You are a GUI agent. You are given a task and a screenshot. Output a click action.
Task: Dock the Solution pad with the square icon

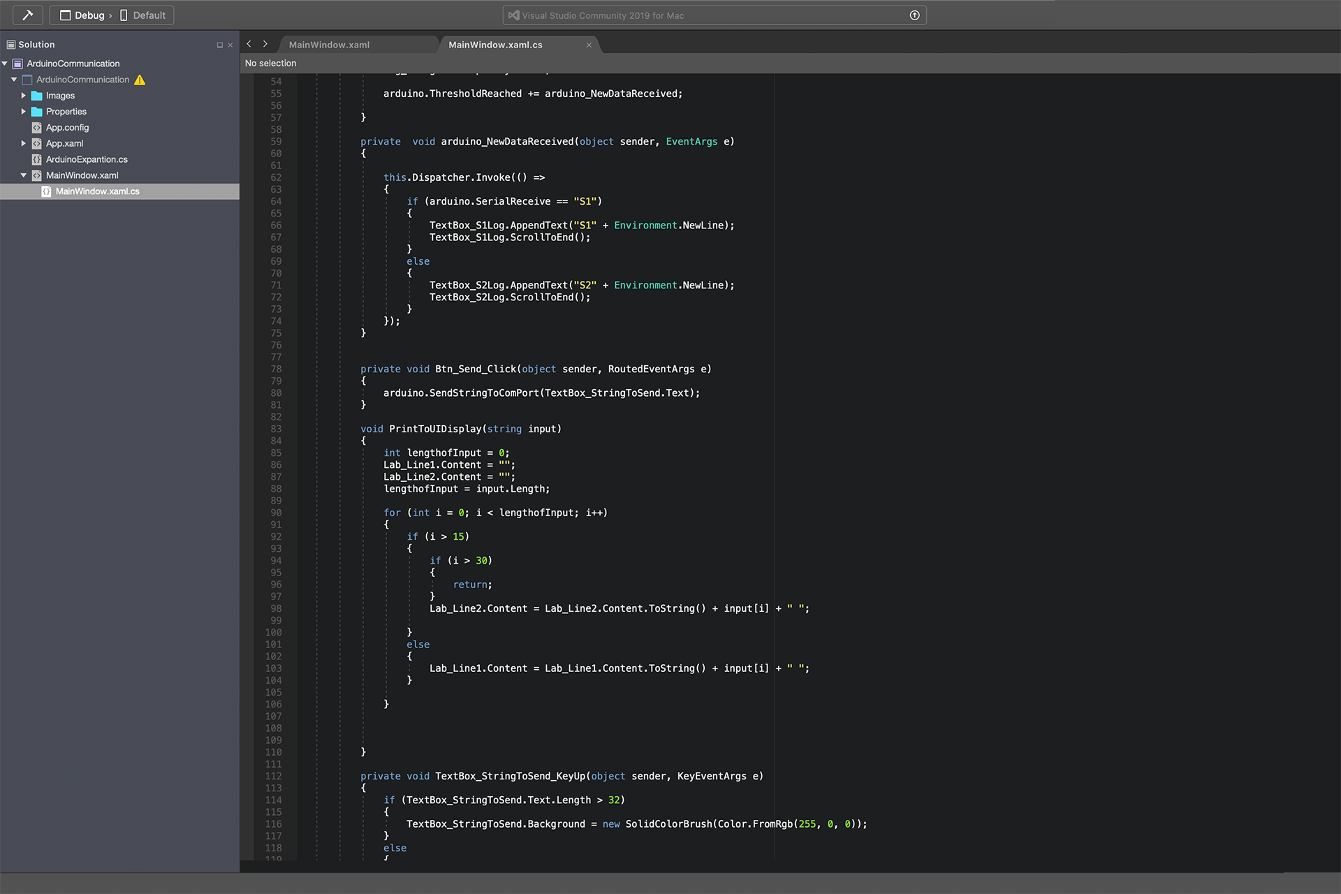click(x=219, y=45)
